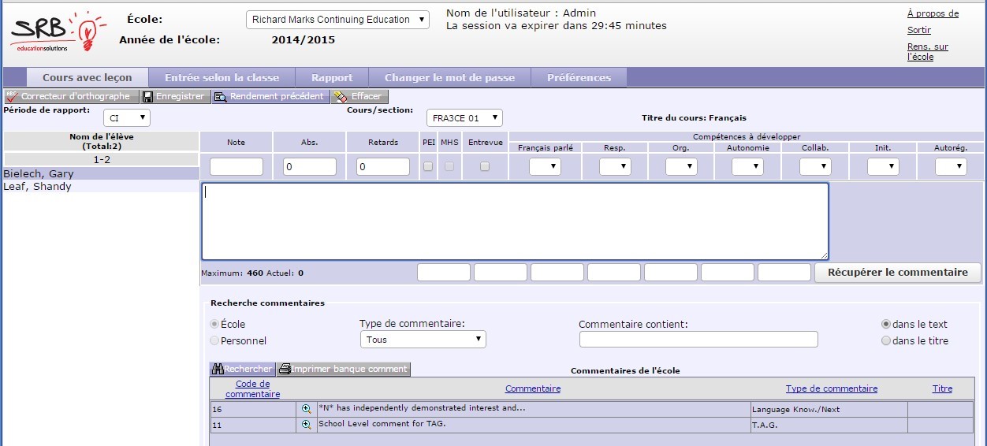Click the Enregistrer save disk icon
The width and height of the screenshot is (987, 446).
point(148,96)
